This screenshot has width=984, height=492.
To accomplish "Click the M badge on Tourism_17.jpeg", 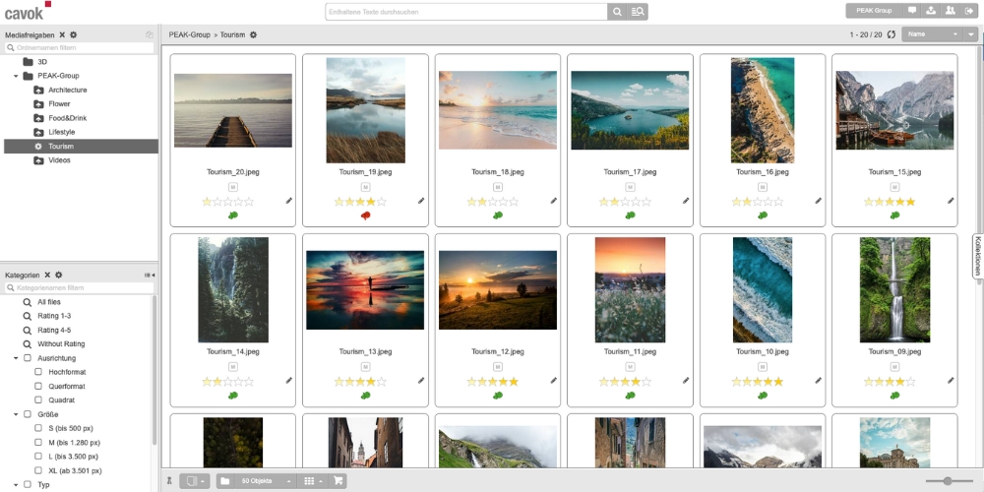I will (x=630, y=187).
